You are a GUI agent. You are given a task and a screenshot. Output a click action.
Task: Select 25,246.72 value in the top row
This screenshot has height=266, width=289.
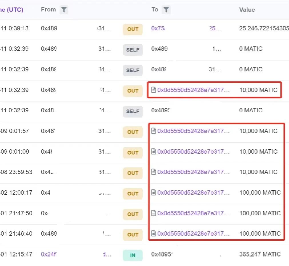click(x=264, y=29)
